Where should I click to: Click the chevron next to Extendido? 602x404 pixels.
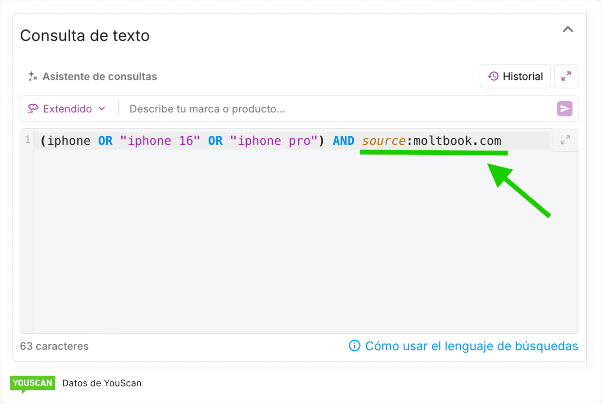103,109
